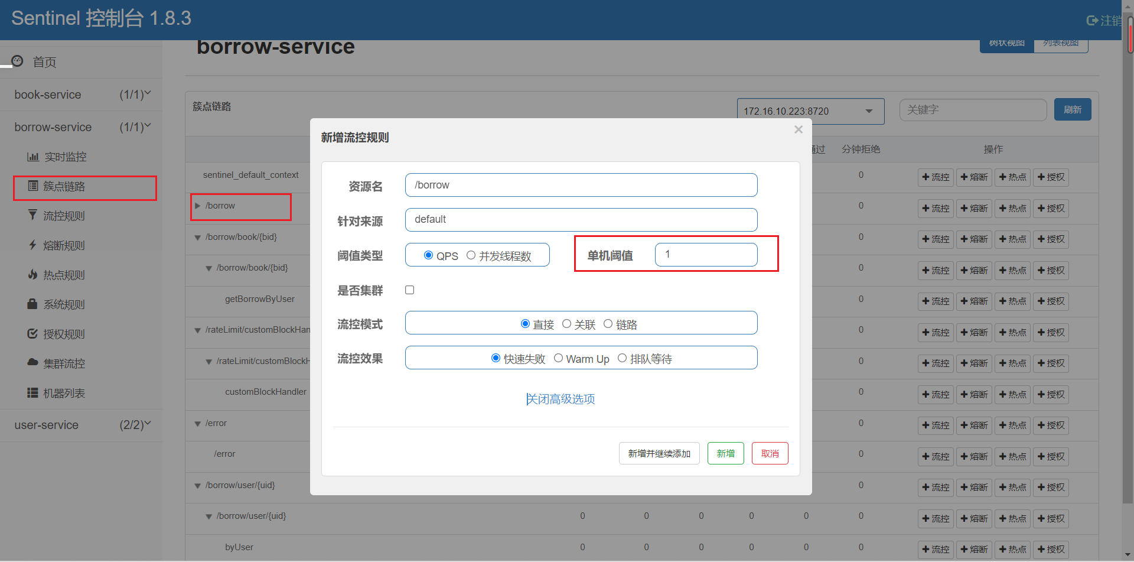Open 系统规则 in the sidebar
The image size is (1134, 562).
(x=64, y=304)
